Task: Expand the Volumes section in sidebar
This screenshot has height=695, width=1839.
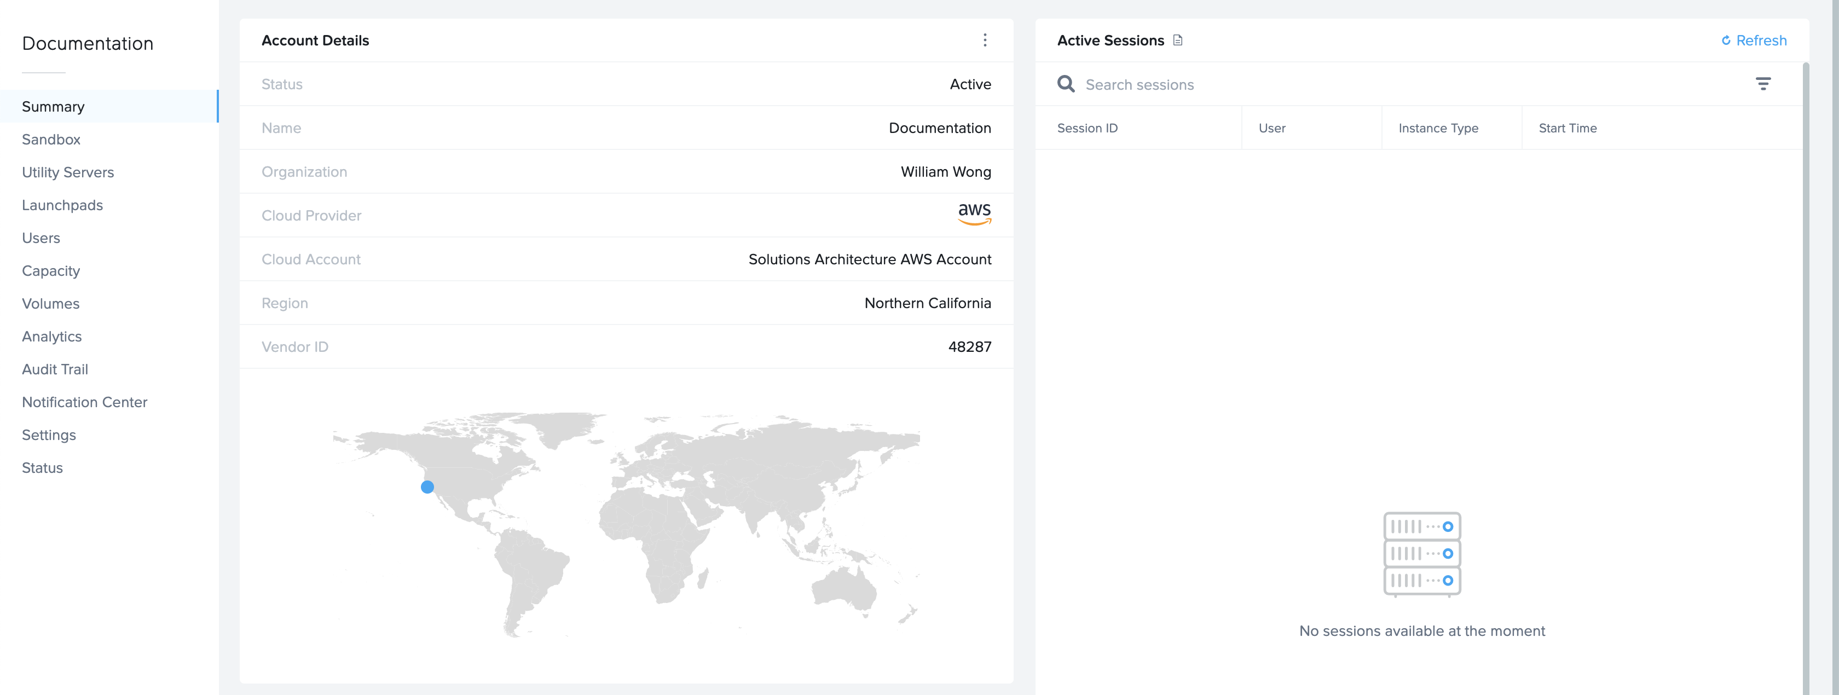Action: (x=50, y=303)
